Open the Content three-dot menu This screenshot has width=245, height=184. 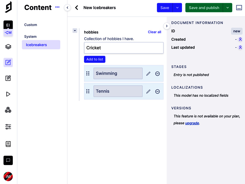click(57, 7)
